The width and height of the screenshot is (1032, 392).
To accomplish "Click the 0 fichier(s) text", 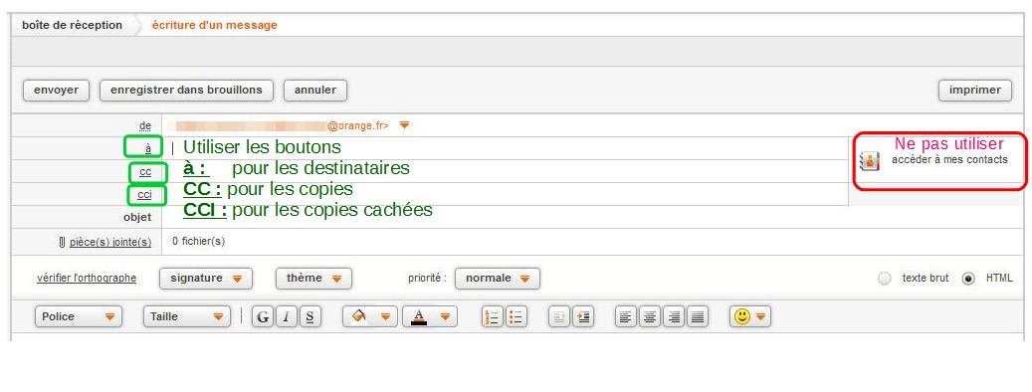I will pos(199,242).
